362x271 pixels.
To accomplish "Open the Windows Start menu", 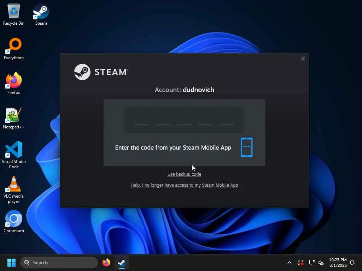I will 11,263.
